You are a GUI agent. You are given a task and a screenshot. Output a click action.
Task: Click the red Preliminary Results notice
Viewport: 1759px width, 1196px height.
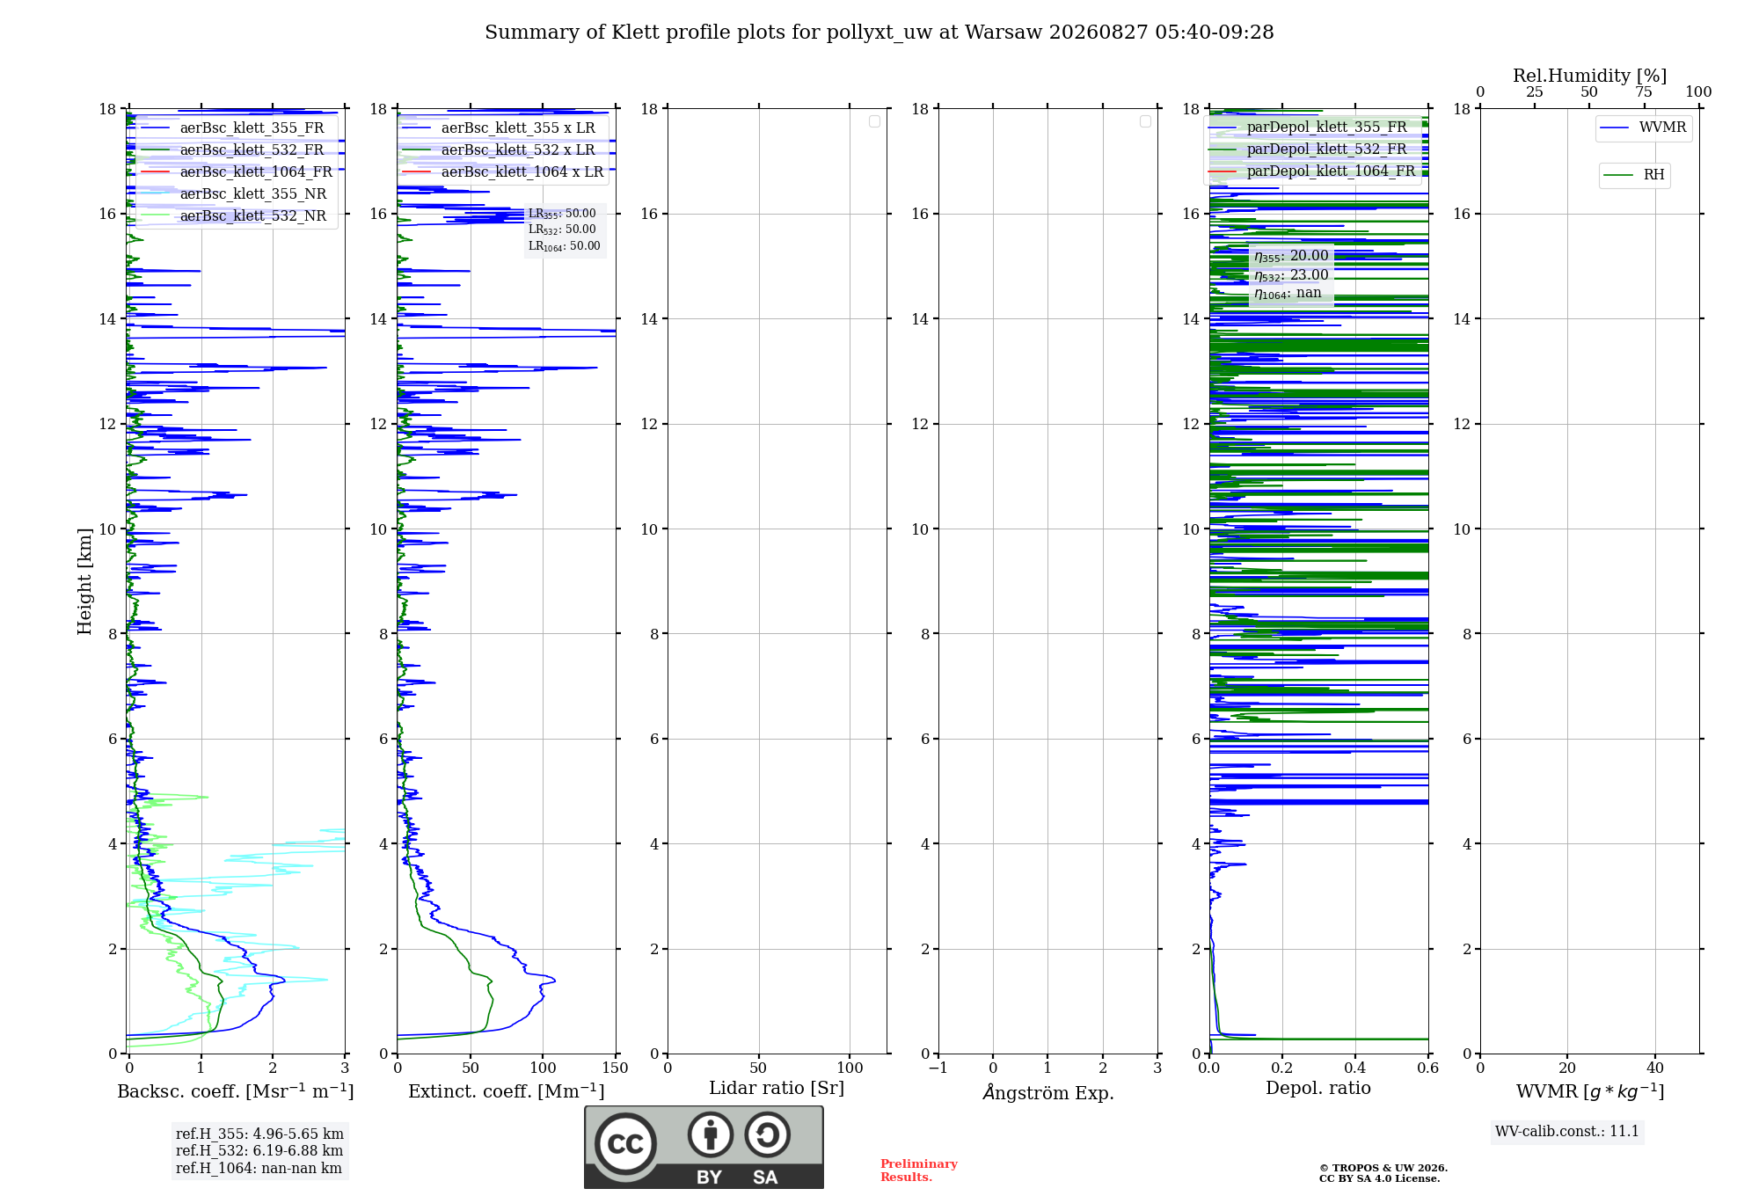tap(919, 1170)
